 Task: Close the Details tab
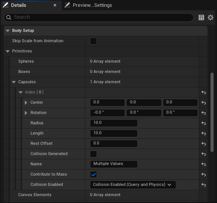[x=55, y=5]
